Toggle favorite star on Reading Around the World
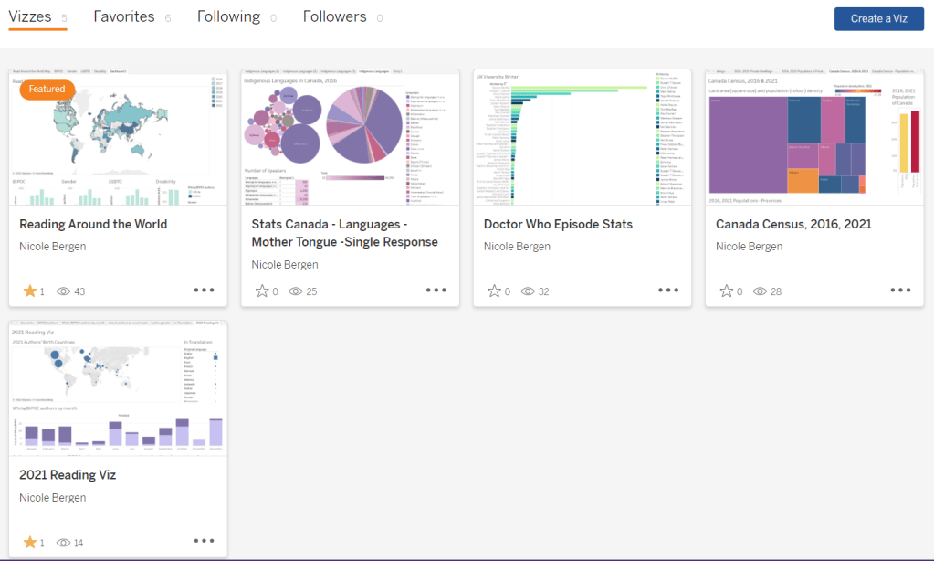The width and height of the screenshot is (934, 561). (x=30, y=291)
